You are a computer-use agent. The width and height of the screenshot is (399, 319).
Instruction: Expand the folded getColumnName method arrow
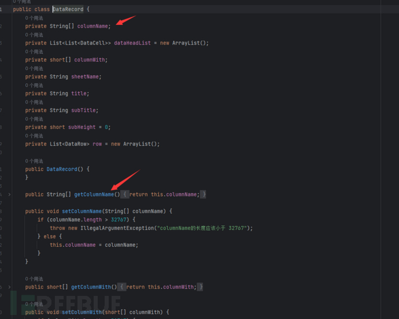click(x=9, y=195)
